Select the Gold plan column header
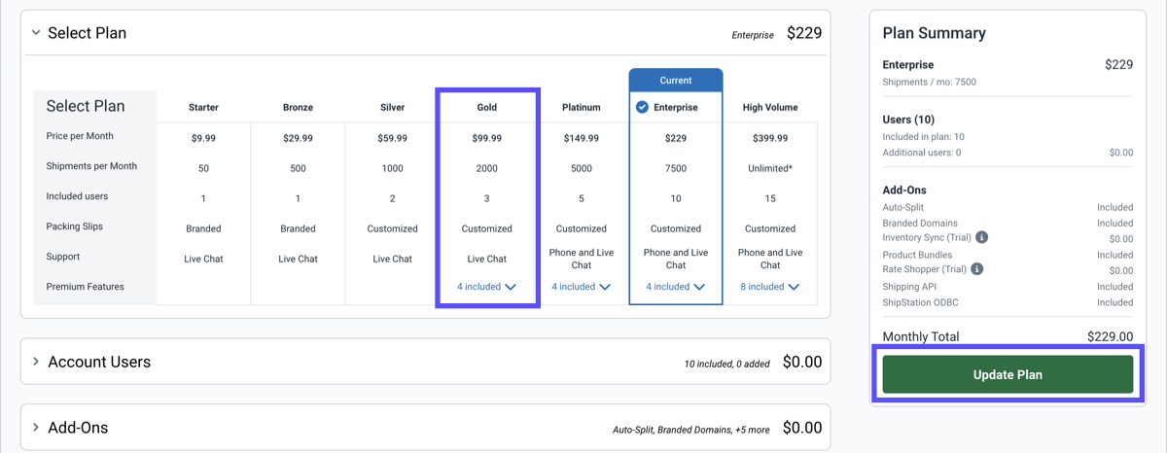Image resolution: width=1167 pixels, height=453 pixels. 486,107
